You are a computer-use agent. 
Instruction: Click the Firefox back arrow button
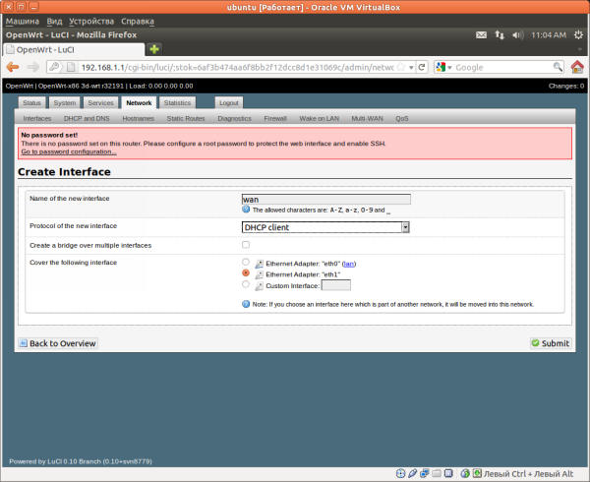pyautogui.click(x=13, y=67)
